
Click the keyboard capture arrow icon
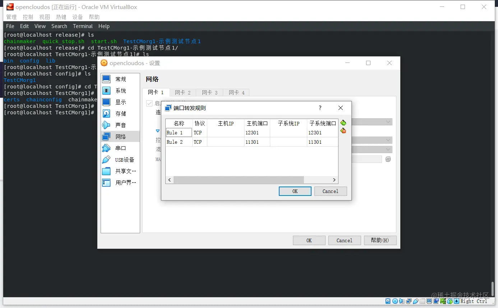[x=457, y=301]
